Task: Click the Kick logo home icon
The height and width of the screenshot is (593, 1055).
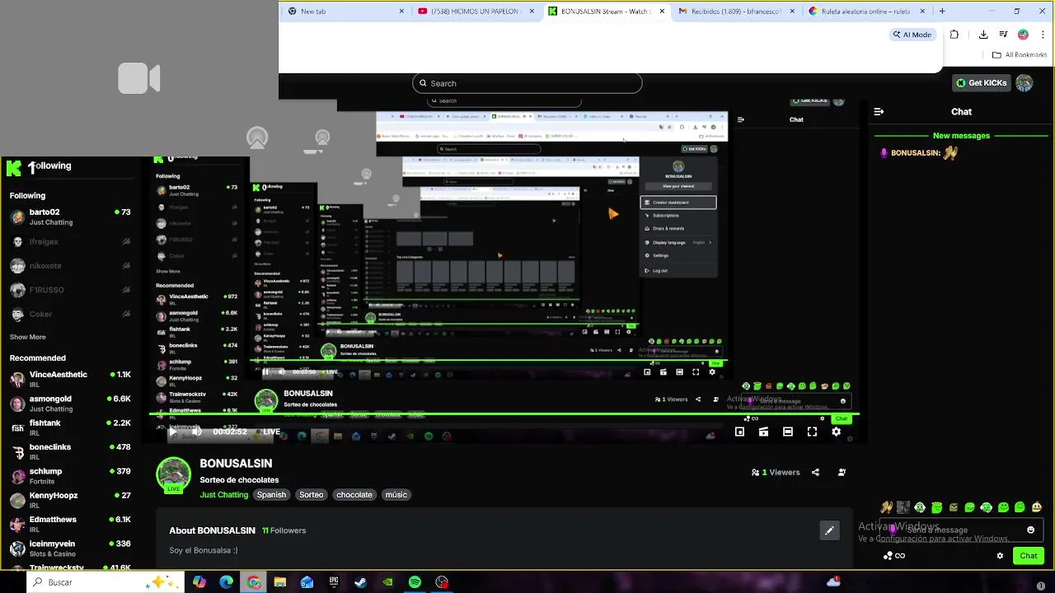Action: (x=13, y=168)
